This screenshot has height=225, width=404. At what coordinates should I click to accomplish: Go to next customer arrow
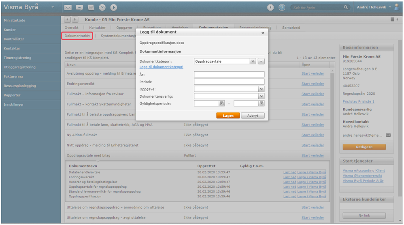click(x=75, y=19)
